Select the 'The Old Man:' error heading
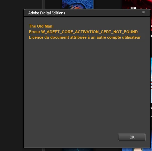 click(x=41, y=26)
